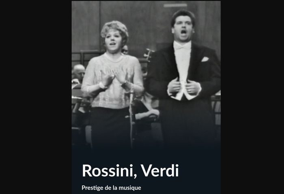This screenshot has width=284, height=194.
Task: Click the black margin left of the poster
Action: click(x=36, y=97)
